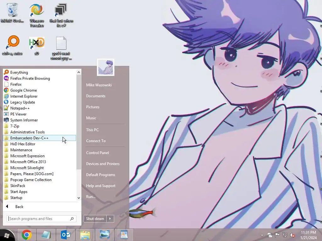Expand the 7-Zip folder

(x=39, y=126)
